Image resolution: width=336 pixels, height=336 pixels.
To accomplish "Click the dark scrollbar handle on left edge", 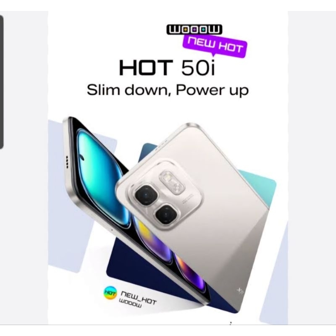I will (2, 82).
